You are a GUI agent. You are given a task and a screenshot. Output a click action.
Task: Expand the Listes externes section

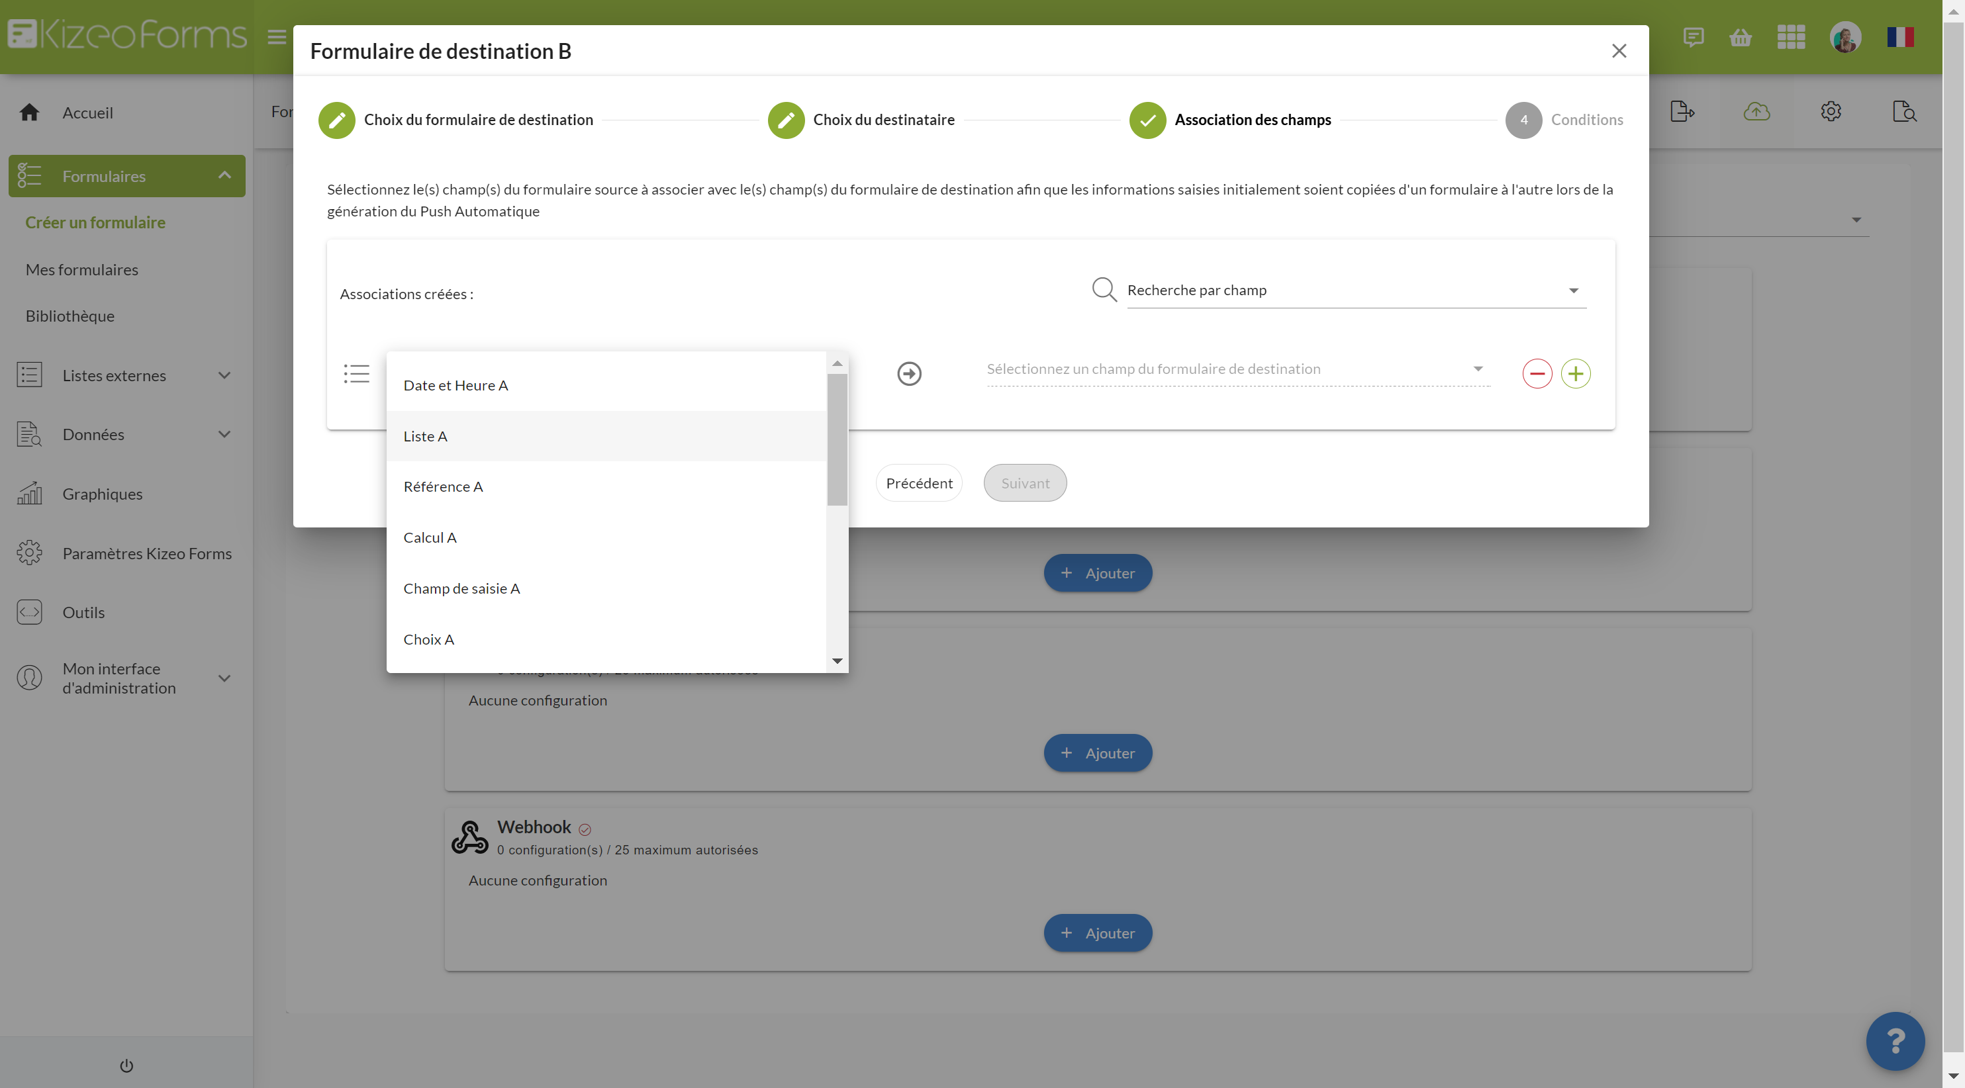coord(224,375)
